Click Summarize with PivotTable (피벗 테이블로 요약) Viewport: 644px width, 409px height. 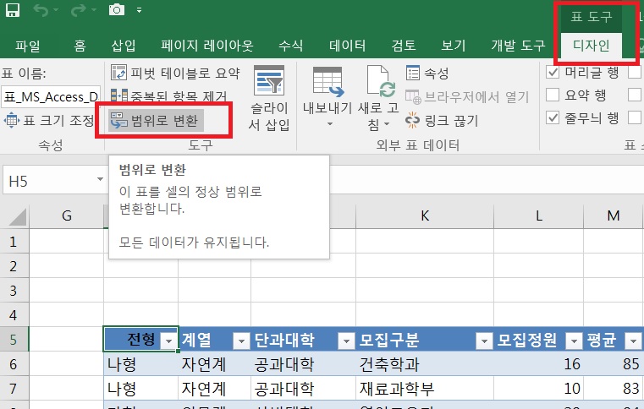(175, 74)
